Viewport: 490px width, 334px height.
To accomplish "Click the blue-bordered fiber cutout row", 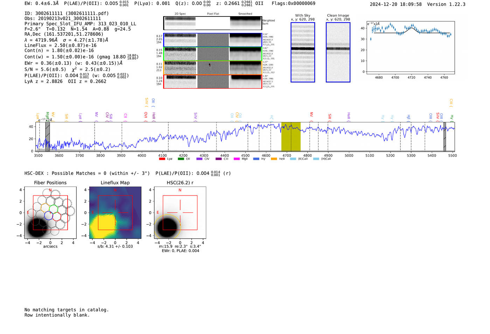I will [x=212, y=40].
